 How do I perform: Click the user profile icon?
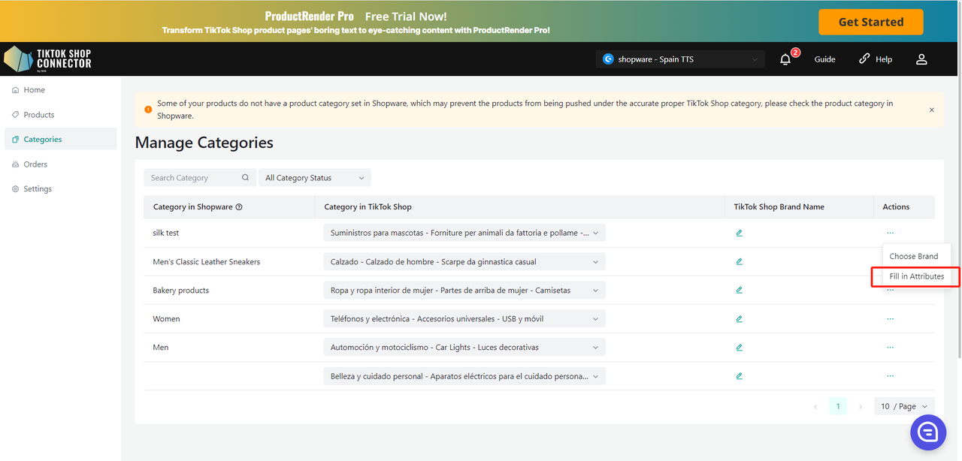click(921, 59)
